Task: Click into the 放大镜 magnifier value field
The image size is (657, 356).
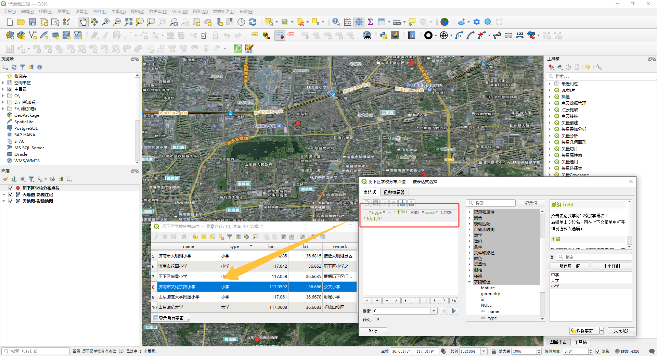Action: (524, 351)
